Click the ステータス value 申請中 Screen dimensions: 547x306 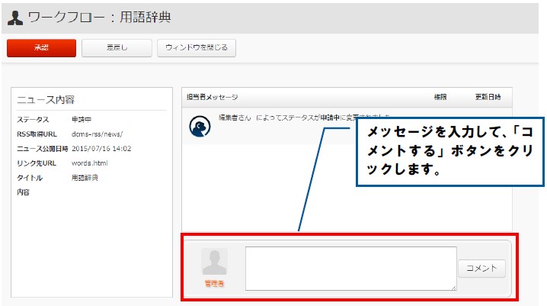82,120
